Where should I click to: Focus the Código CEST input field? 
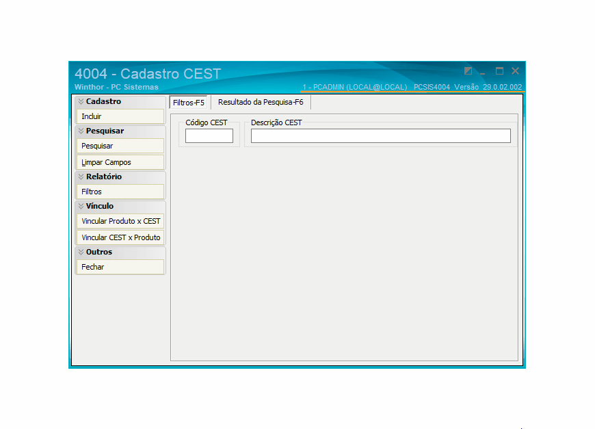[x=209, y=136]
